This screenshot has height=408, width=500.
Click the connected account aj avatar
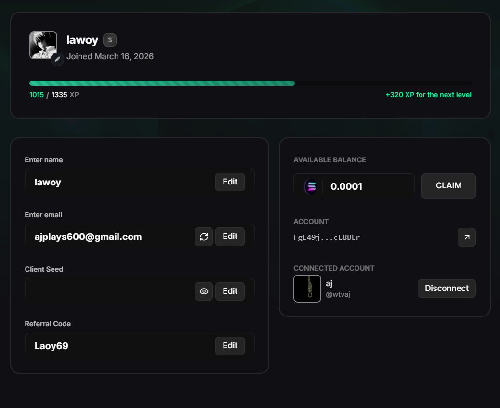point(307,289)
